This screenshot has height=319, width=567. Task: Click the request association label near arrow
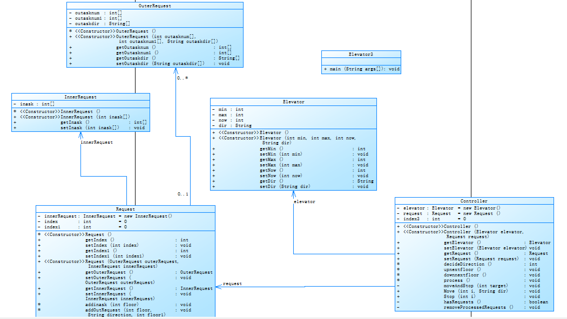232,284
